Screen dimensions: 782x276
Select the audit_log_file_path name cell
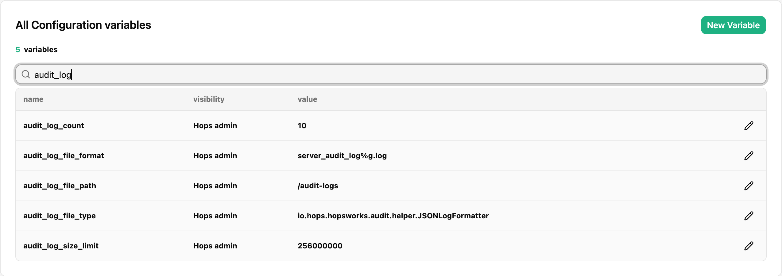[x=60, y=186]
